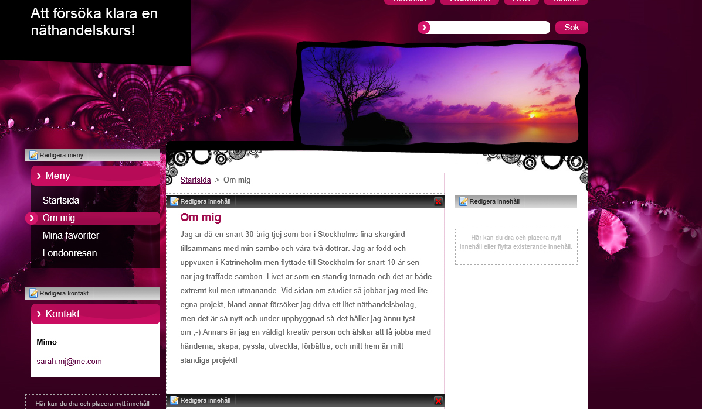Open Startsida from the side menu
The width and height of the screenshot is (702, 409).
[61, 201]
